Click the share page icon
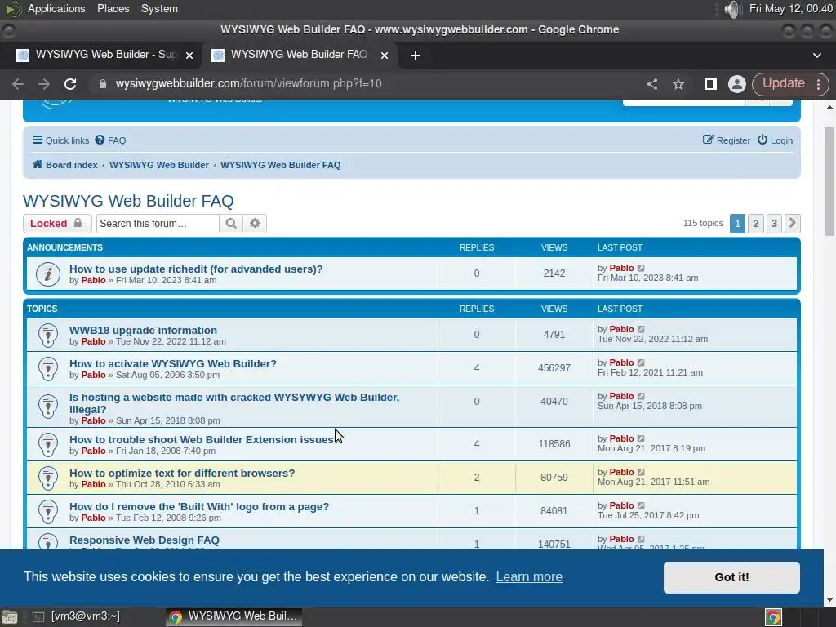This screenshot has width=836, height=627. click(652, 84)
